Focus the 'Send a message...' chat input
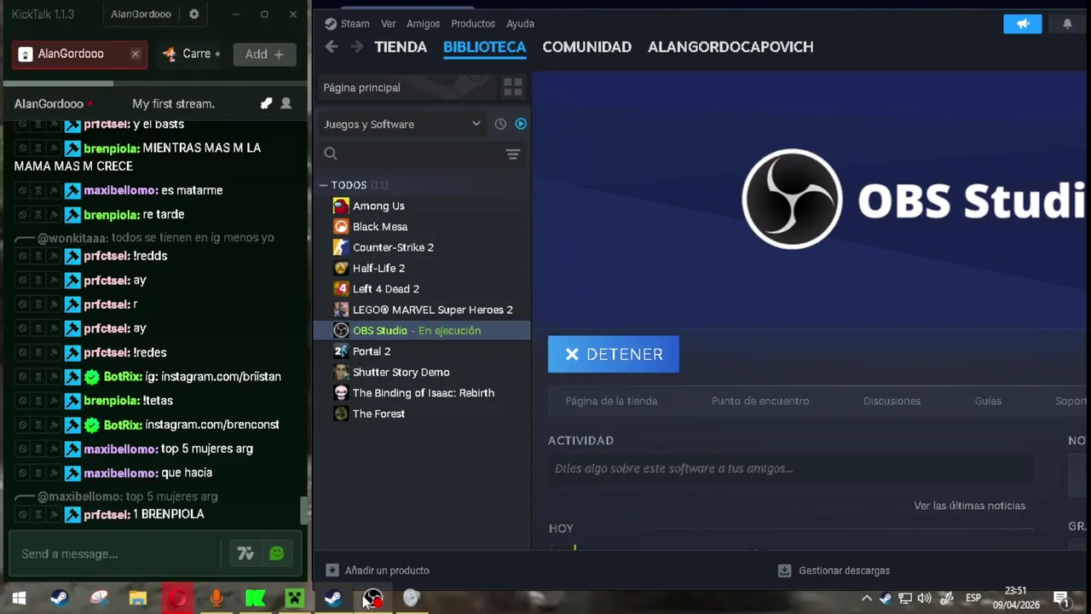Viewport: 1091px width, 614px height. point(115,553)
